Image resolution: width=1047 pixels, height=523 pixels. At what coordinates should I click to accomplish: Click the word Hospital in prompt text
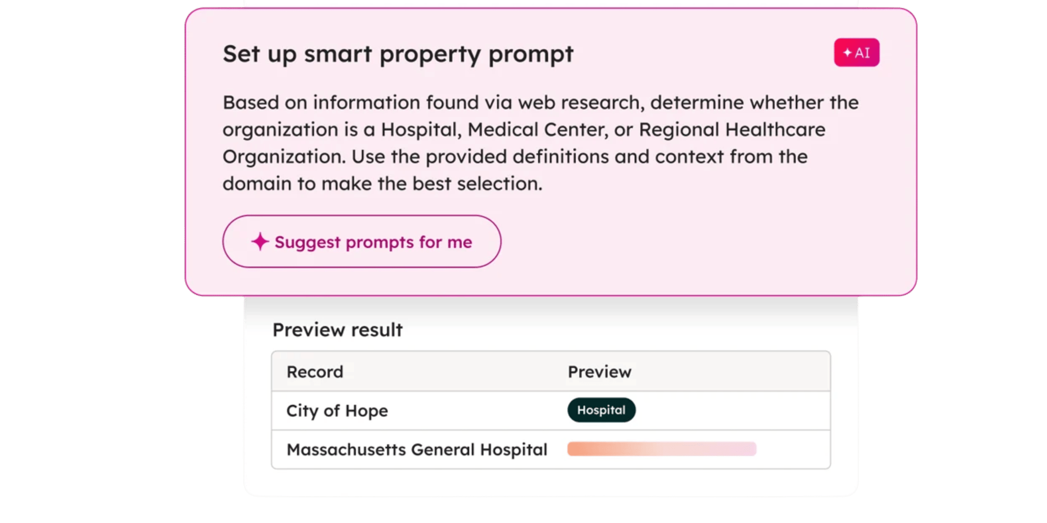tap(418, 130)
